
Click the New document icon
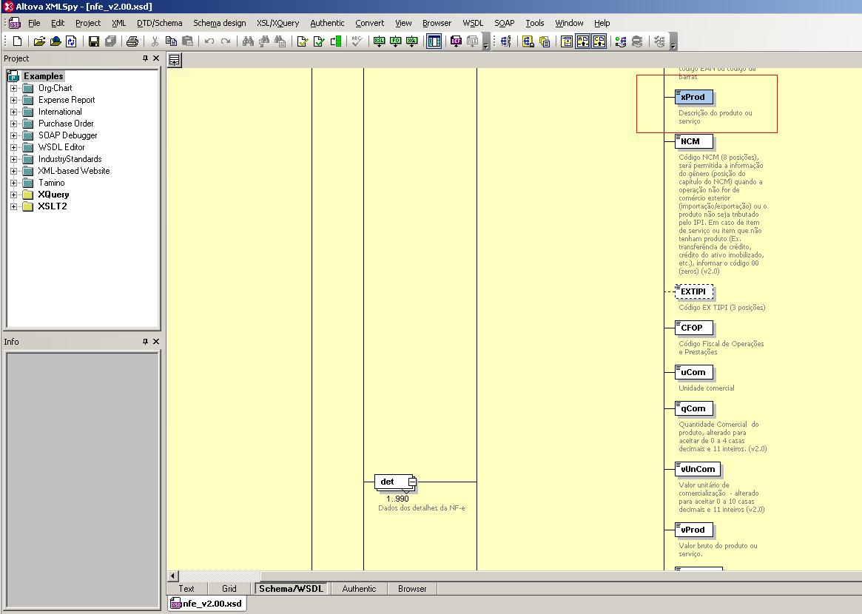coord(17,41)
